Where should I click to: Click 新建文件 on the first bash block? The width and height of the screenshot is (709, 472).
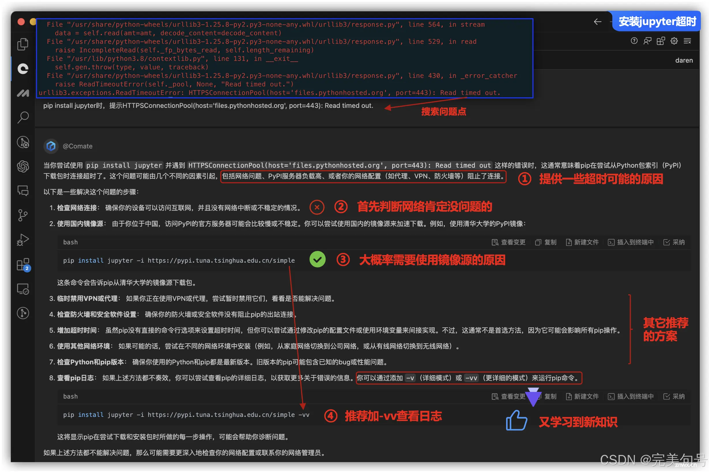pos(582,242)
